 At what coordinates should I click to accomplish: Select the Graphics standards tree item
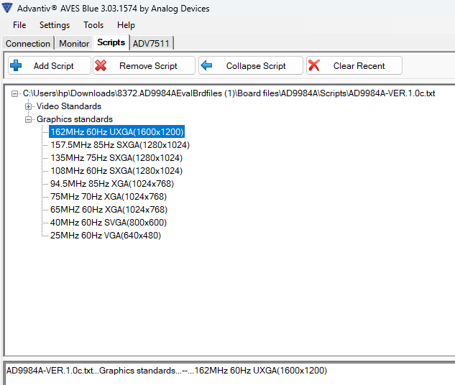(75, 119)
